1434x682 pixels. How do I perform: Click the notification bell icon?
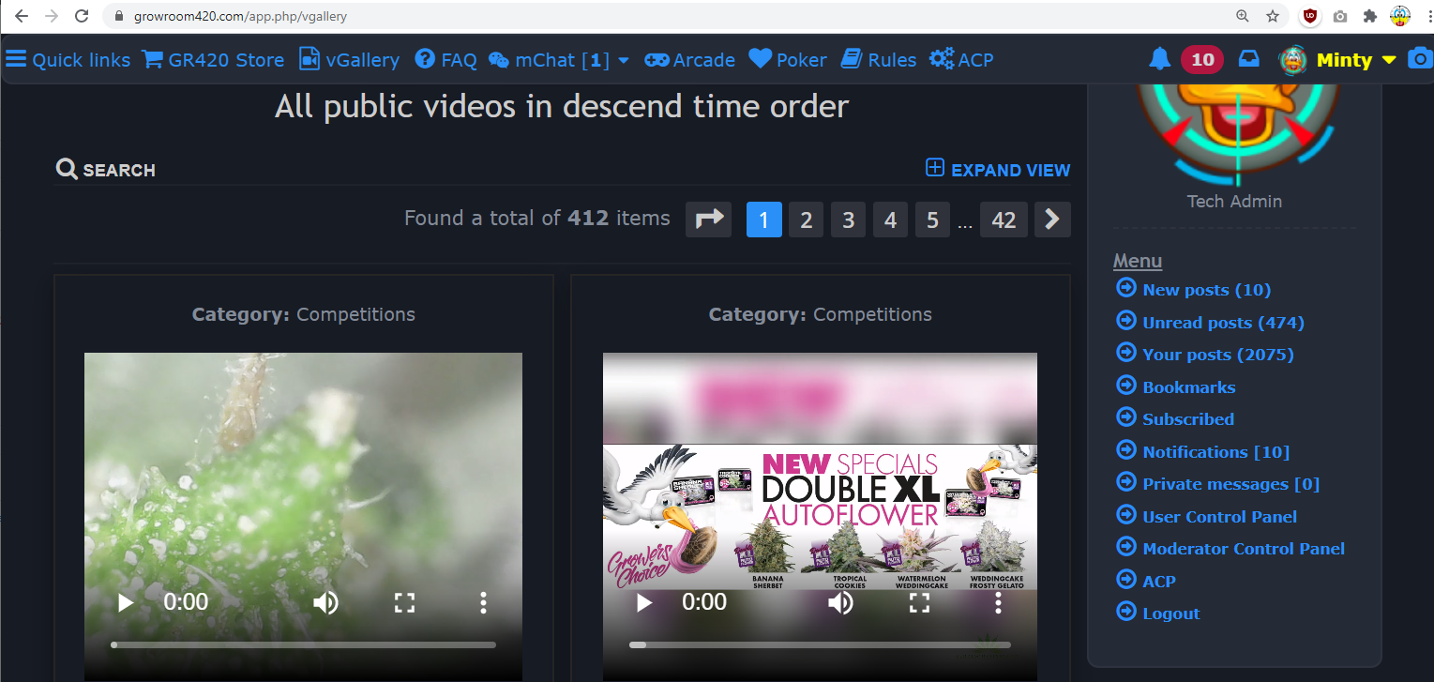[1159, 60]
